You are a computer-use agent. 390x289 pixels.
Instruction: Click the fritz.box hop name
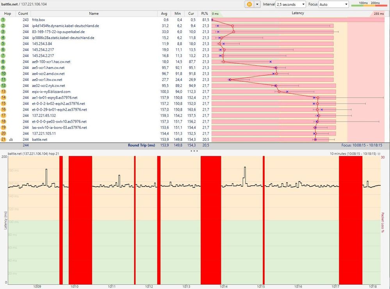point(39,20)
